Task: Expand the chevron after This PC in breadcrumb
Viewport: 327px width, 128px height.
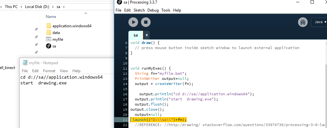Action: (22, 7)
